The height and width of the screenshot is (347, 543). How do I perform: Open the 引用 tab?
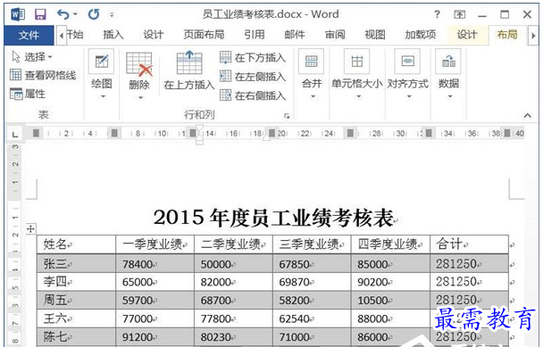coord(255,35)
